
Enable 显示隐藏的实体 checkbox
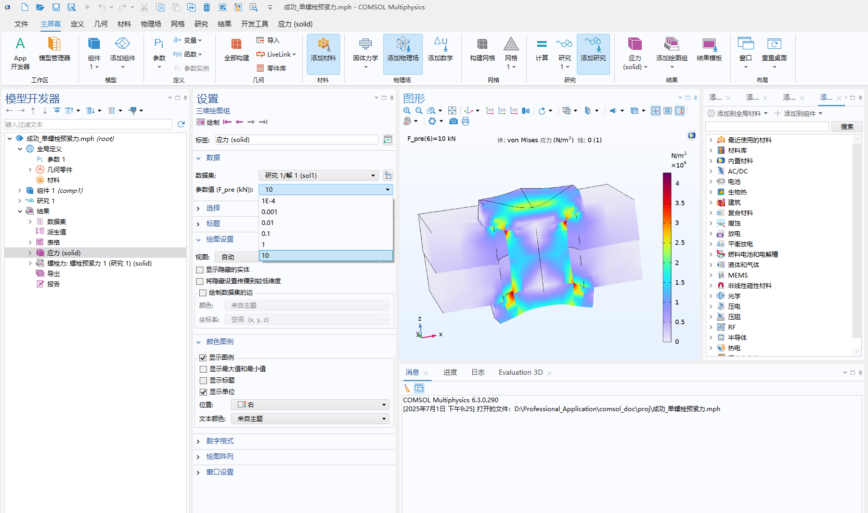(x=200, y=270)
